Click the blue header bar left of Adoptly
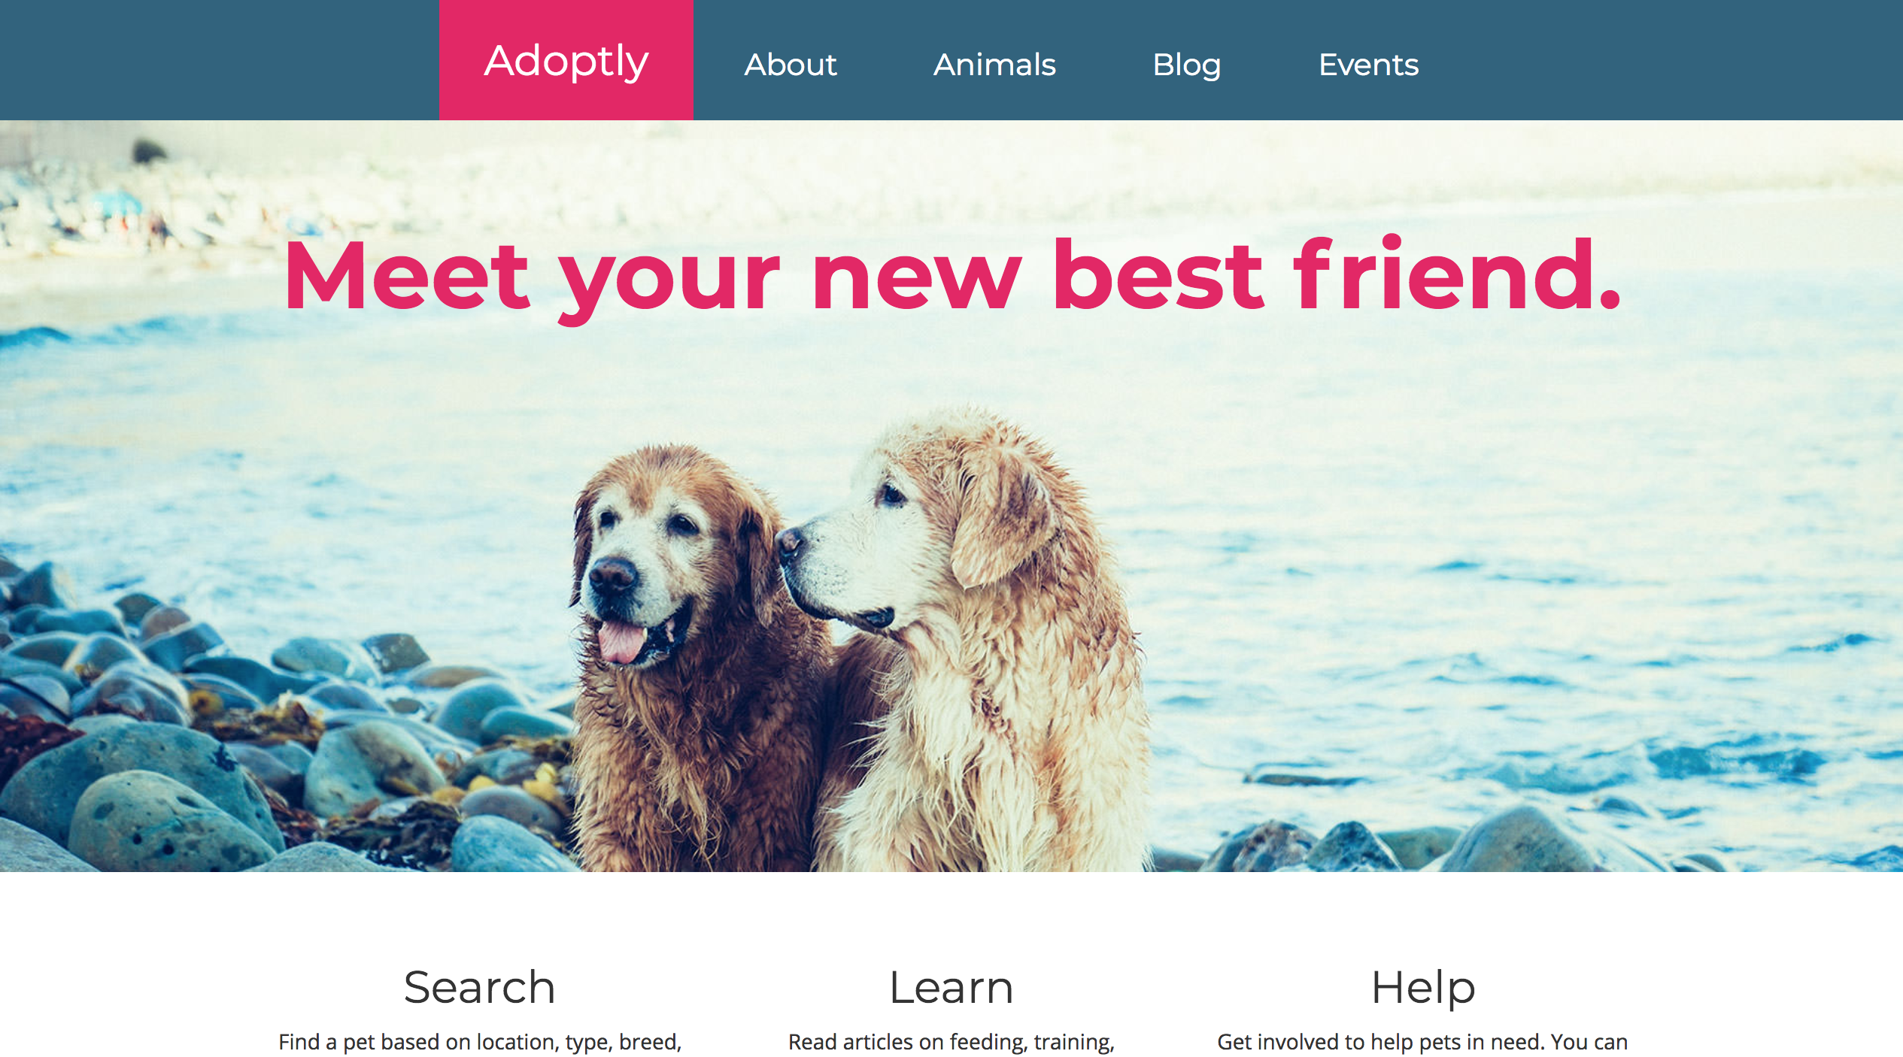The width and height of the screenshot is (1903, 1057). click(220, 60)
